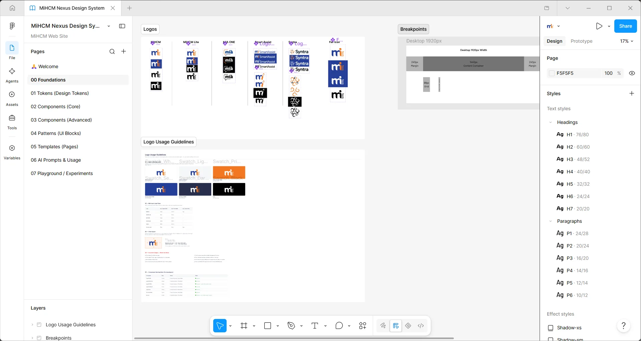
Task: Switch to Draw mode
Action: pos(383,326)
